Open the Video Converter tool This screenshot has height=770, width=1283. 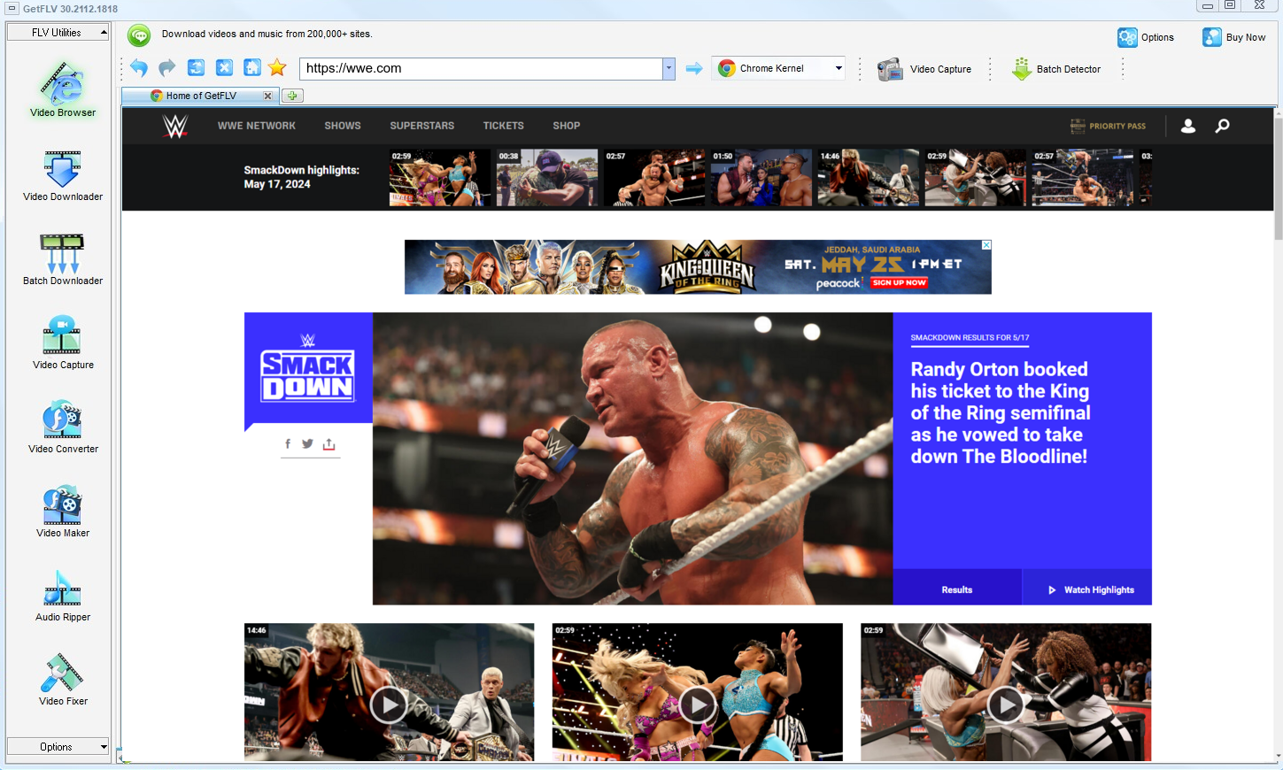pyautogui.click(x=63, y=427)
